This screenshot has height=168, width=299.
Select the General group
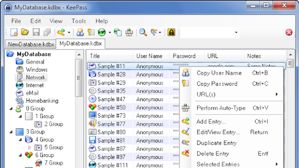coord(35,62)
